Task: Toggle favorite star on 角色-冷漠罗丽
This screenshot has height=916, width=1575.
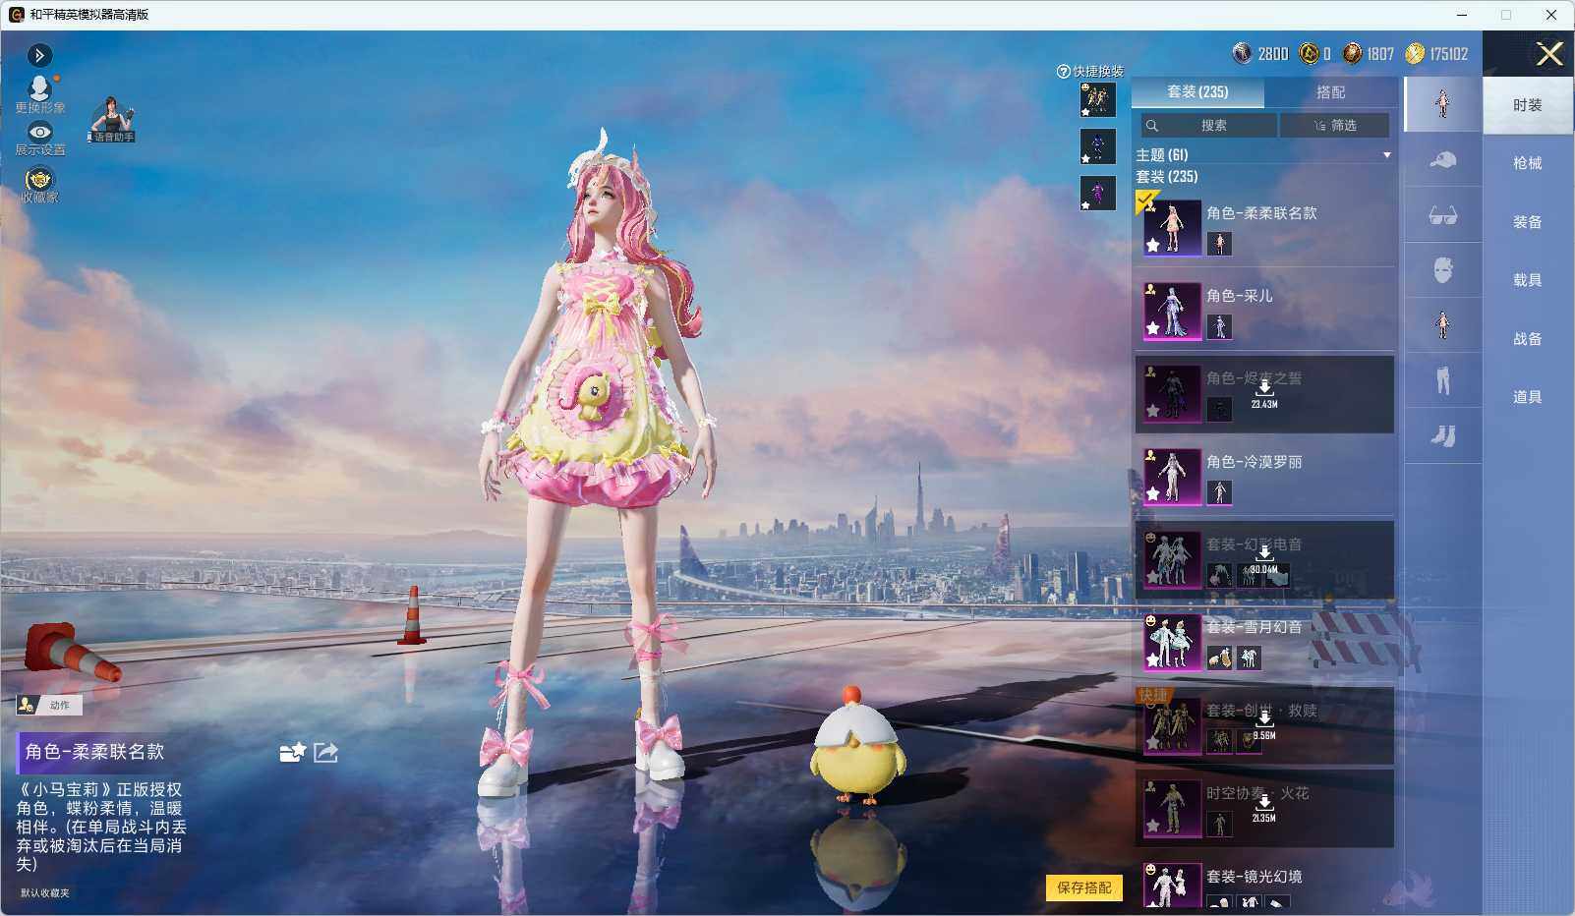Action: [x=1152, y=494]
